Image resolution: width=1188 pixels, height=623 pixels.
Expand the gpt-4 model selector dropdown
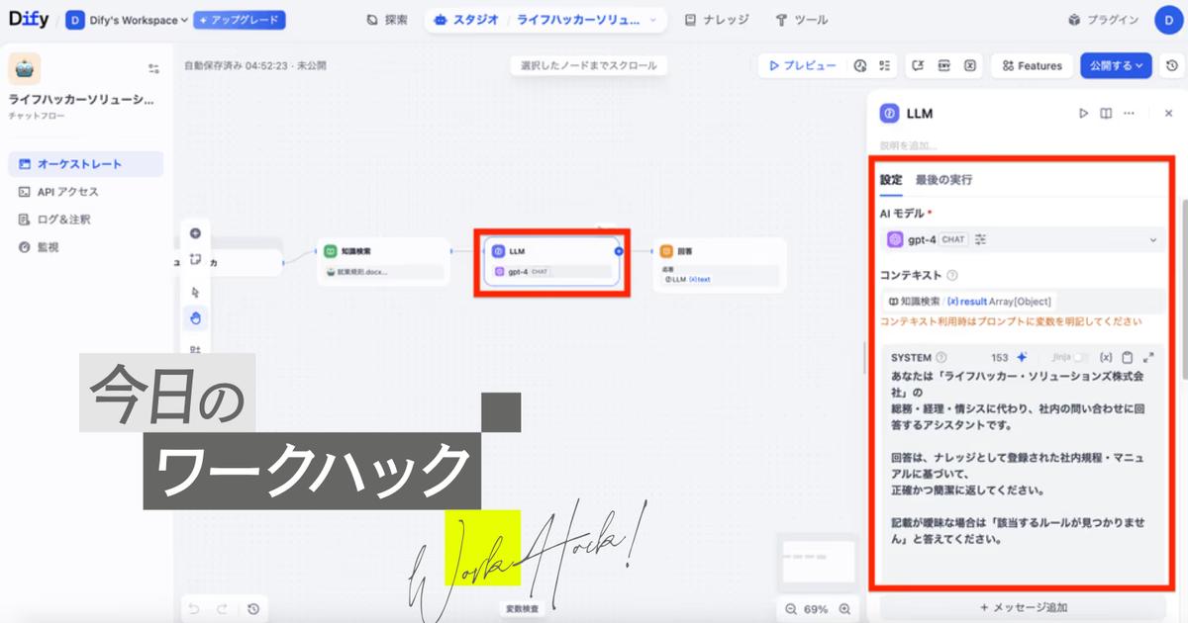pyautogui.click(x=1024, y=239)
